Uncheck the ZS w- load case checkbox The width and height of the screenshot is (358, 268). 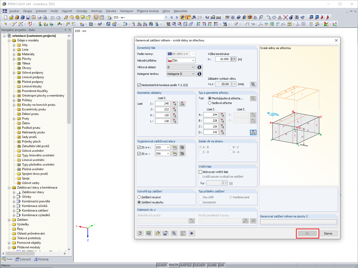139,154
